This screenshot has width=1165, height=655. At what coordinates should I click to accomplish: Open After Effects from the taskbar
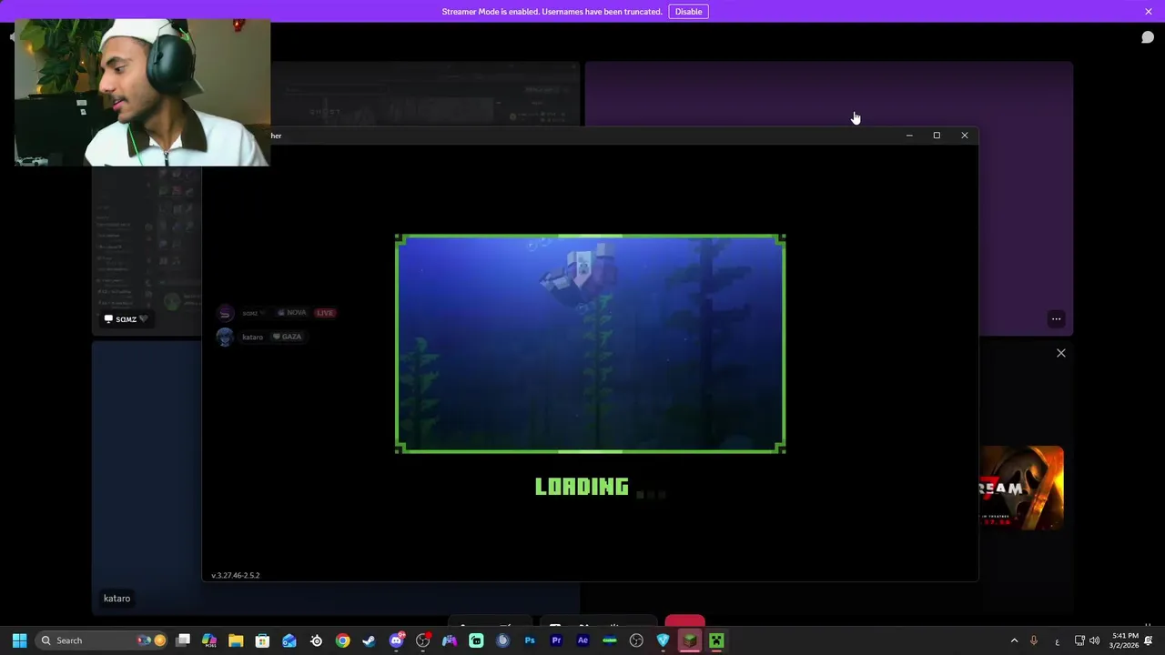(582, 640)
